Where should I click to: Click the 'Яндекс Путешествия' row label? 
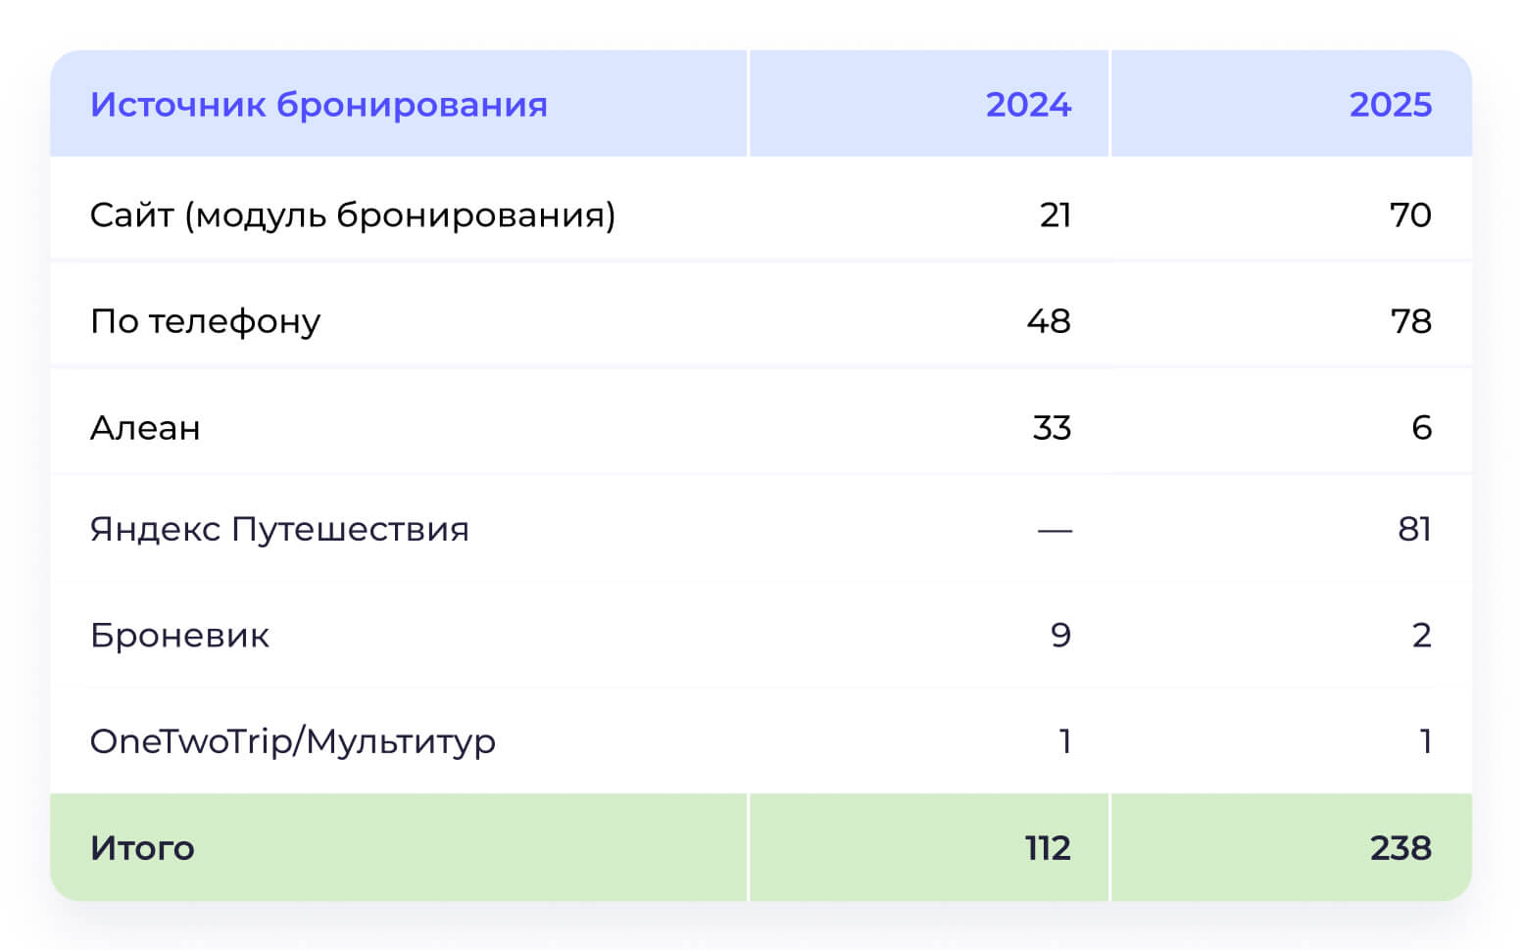pos(279,530)
